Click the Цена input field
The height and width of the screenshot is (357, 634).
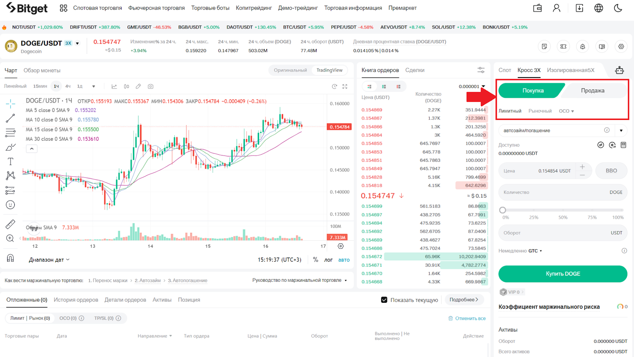tap(537, 171)
